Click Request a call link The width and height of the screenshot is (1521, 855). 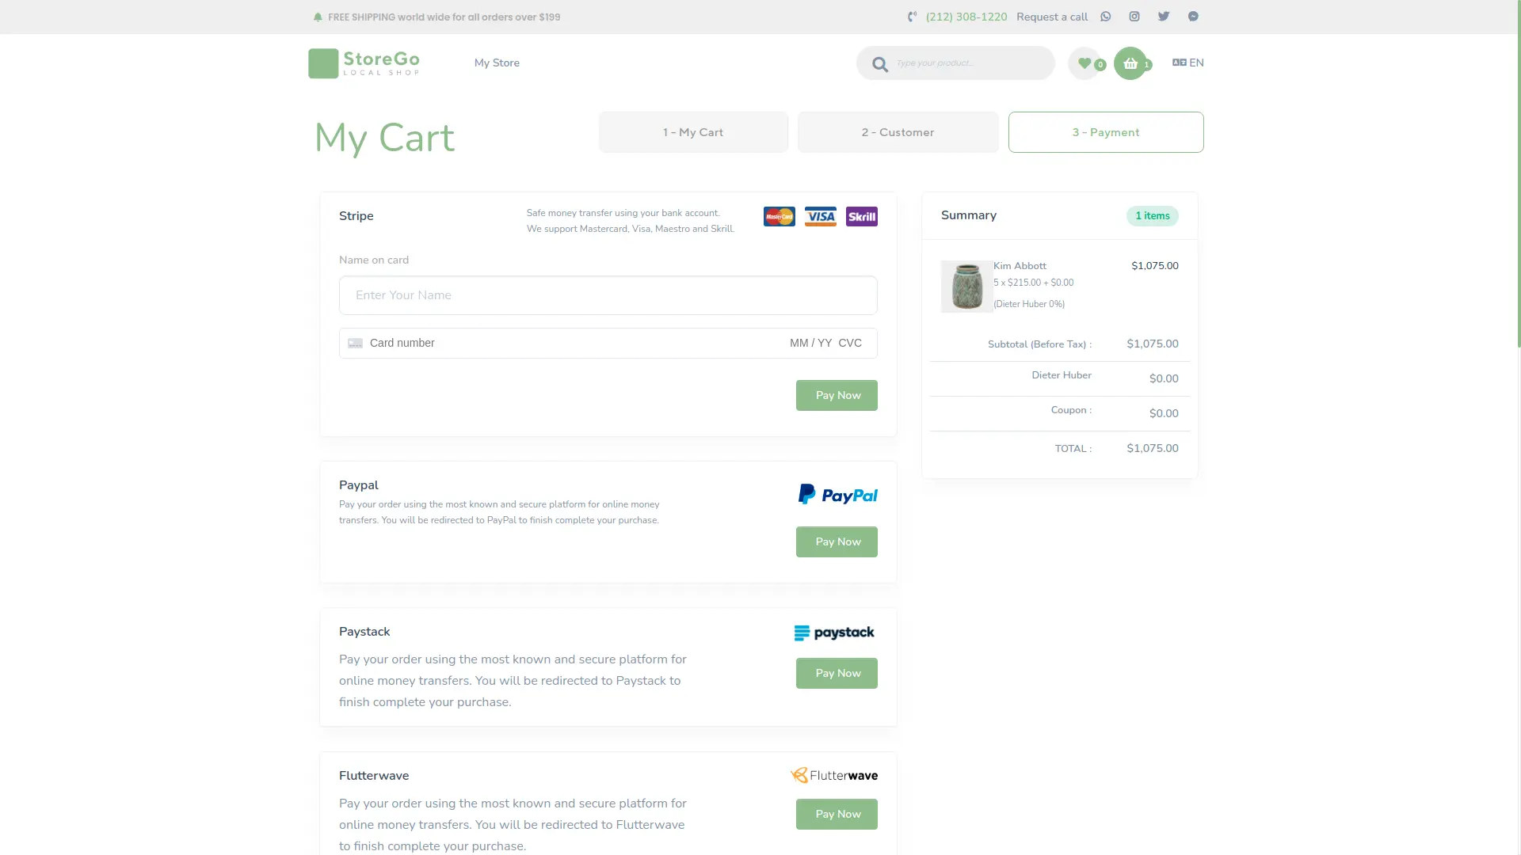(1052, 17)
